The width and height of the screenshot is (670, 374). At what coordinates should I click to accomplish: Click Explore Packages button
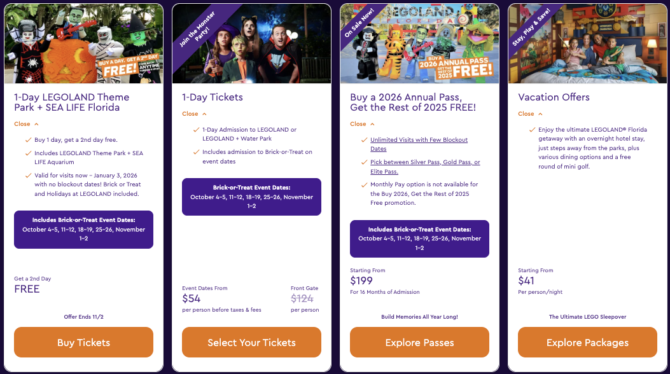point(587,342)
